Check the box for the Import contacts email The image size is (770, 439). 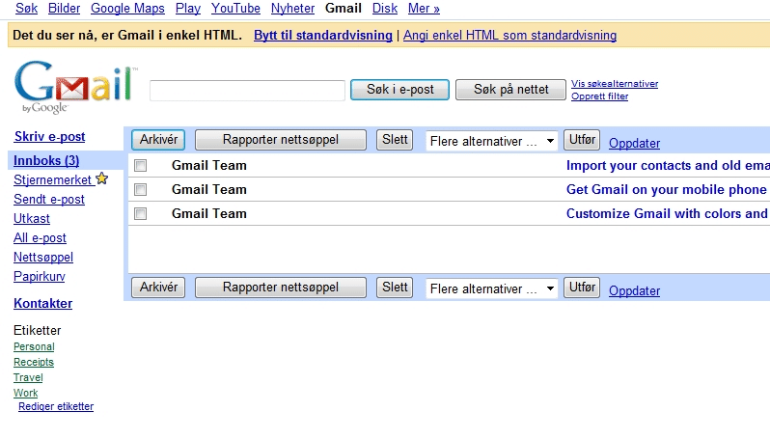[141, 166]
